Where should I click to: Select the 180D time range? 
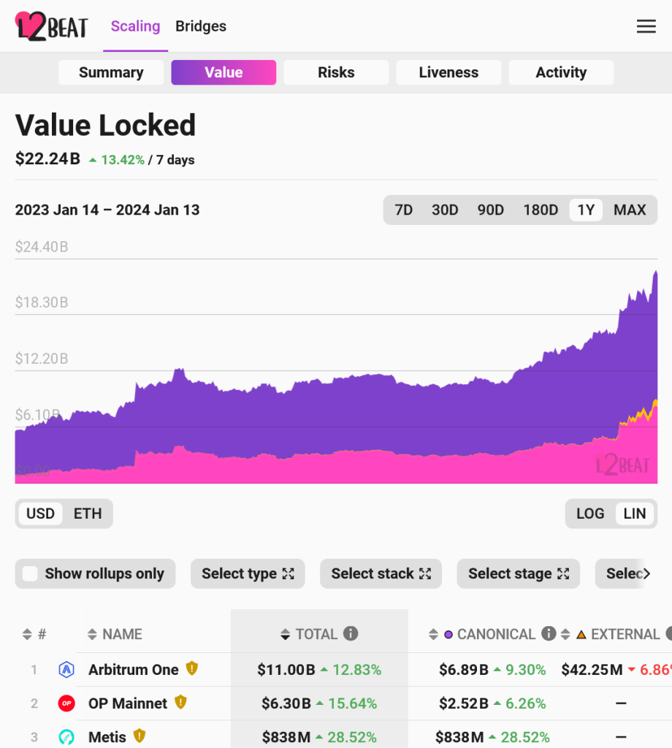pyautogui.click(x=541, y=210)
